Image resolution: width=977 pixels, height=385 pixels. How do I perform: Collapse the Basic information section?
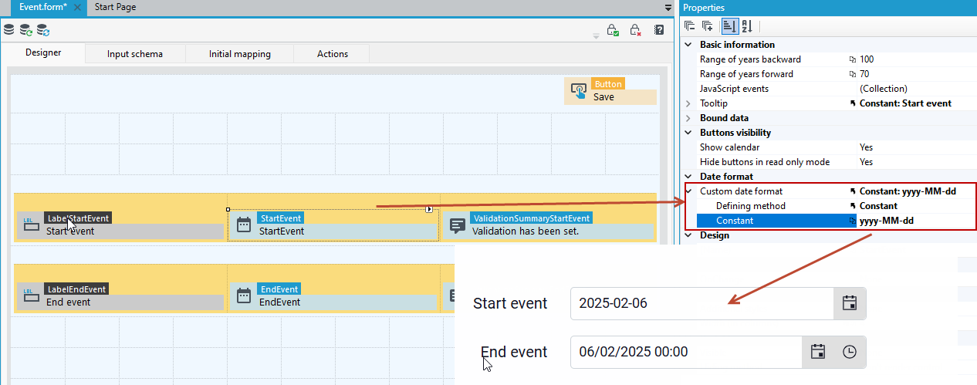coord(688,45)
